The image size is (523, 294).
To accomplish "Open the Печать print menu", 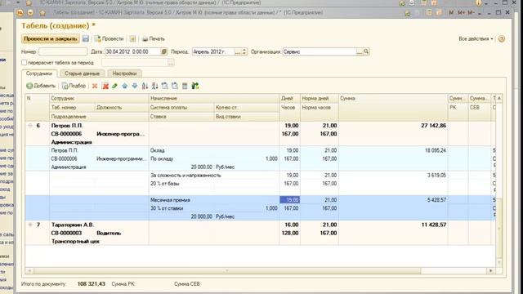I will coord(154,38).
